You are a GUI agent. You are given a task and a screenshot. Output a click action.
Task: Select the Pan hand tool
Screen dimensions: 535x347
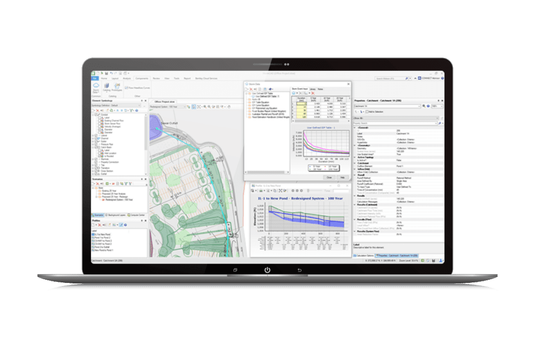coord(229,107)
